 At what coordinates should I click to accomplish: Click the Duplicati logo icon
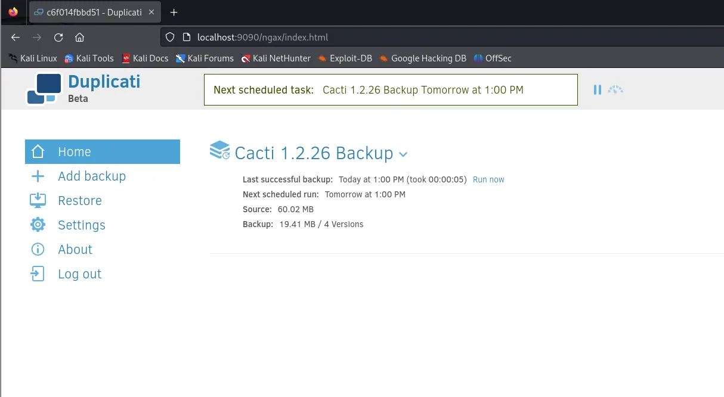(x=44, y=89)
